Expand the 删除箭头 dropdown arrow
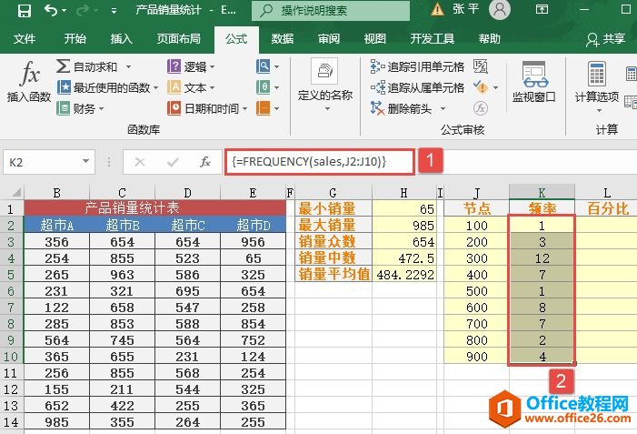 pyautogui.click(x=443, y=108)
